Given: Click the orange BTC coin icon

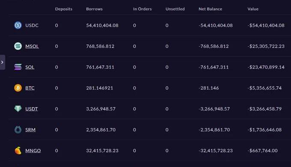Looking at the screenshot, I should point(18,88).
